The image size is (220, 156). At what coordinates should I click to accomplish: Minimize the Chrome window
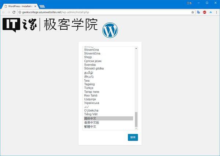(x=198, y=3)
